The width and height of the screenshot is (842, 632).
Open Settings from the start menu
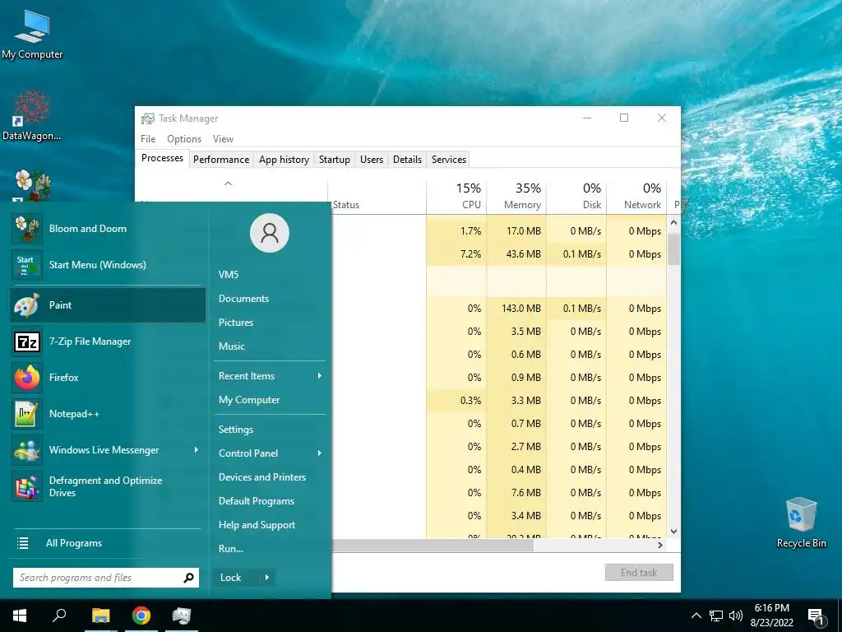point(236,430)
